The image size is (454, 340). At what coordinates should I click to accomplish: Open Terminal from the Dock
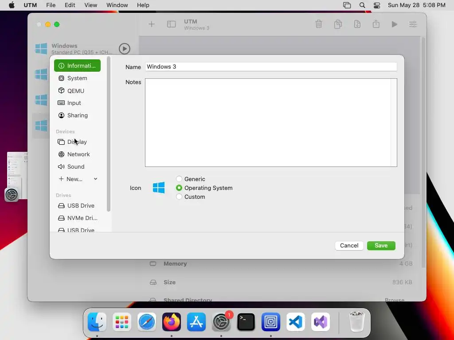[246, 322]
